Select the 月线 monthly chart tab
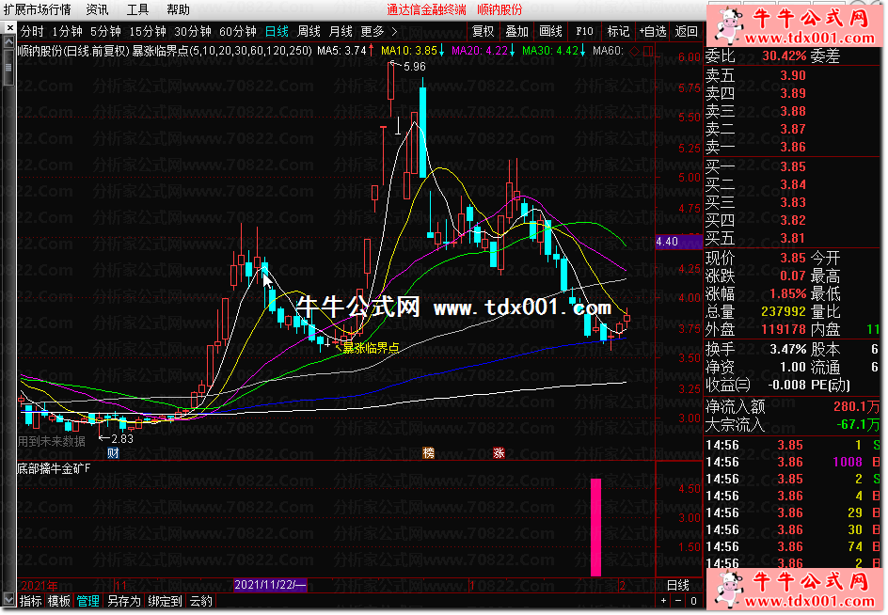 pyautogui.click(x=341, y=32)
